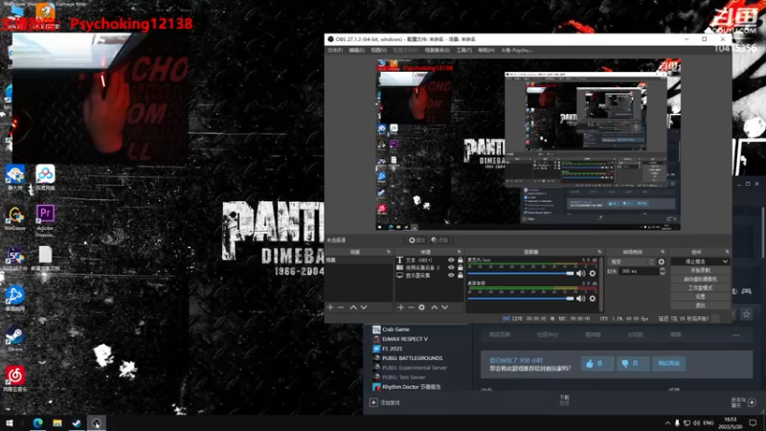Adjust the desktop audio volume slider
Screen dimensions: 766x431
521,298
